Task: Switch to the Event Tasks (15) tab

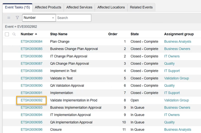Action: click(x=17, y=7)
